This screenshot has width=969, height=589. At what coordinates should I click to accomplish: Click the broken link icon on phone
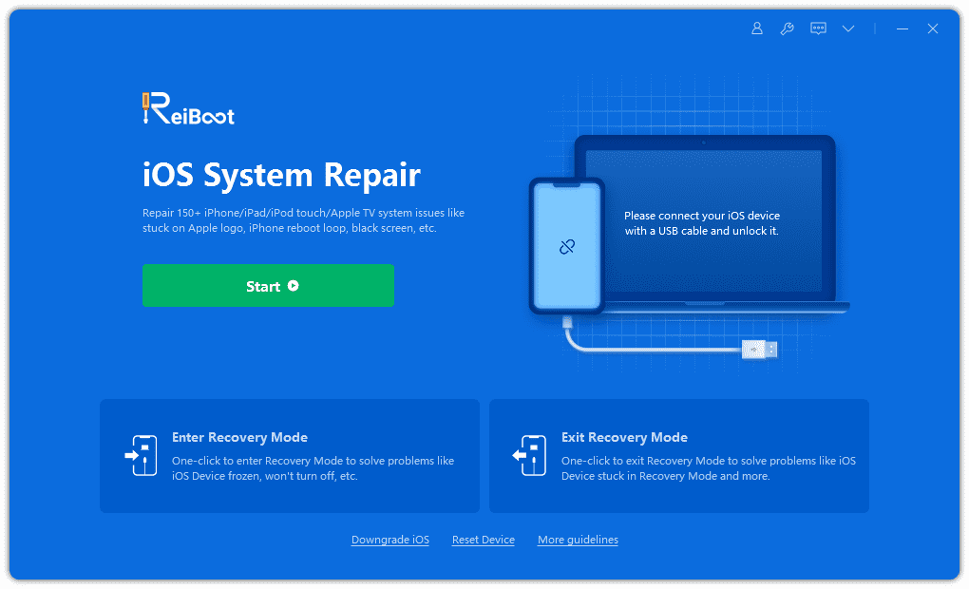coord(567,247)
